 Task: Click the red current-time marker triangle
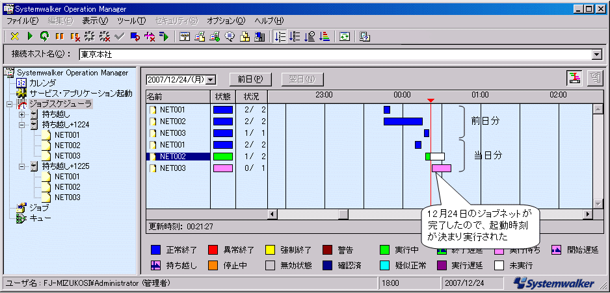click(431, 101)
